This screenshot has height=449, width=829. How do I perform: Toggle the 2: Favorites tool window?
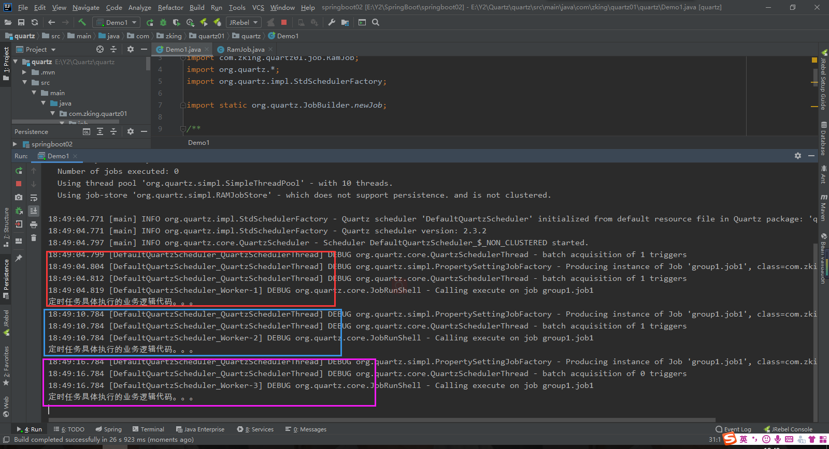(6, 366)
